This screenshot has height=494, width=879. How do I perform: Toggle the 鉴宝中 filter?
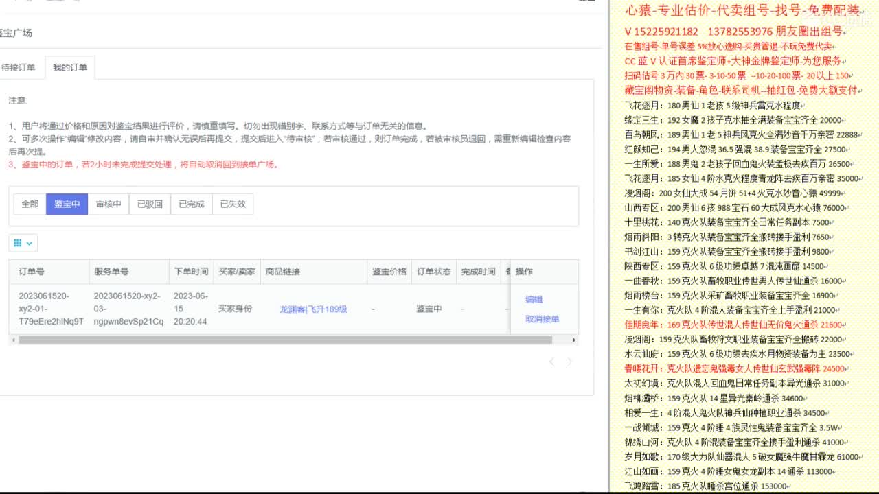67,204
